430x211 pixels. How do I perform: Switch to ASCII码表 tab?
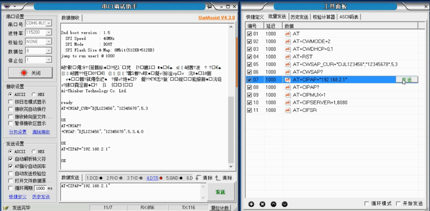349,17
